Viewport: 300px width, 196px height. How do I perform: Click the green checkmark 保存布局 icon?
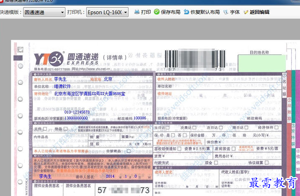pos(156,12)
